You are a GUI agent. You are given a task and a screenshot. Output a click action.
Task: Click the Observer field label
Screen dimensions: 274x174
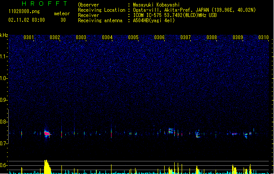tap(88, 5)
